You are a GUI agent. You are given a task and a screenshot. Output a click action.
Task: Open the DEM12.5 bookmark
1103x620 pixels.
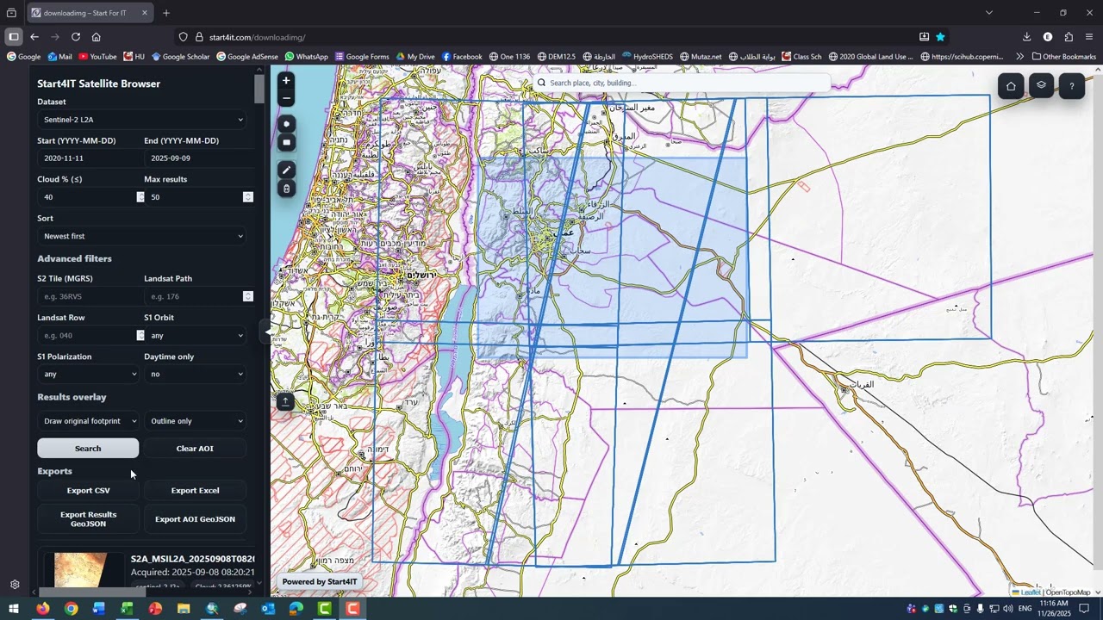click(x=556, y=57)
